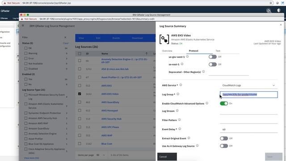The height and width of the screenshot is (161, 286).
Task: Click the inner window address bar URL
Action: pos(97,19)
